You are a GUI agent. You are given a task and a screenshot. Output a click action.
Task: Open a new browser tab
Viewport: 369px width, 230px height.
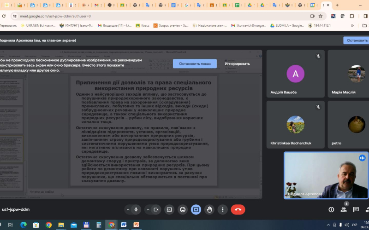337,5
